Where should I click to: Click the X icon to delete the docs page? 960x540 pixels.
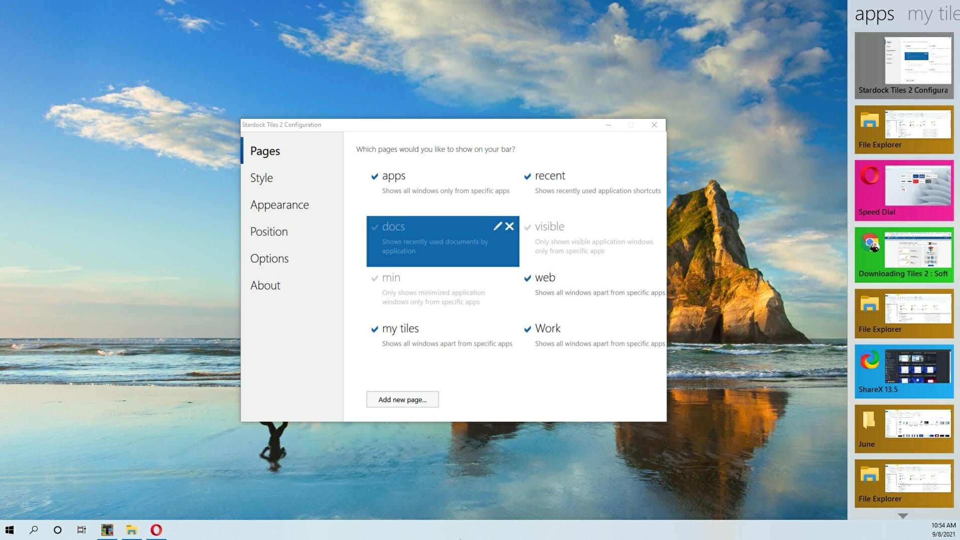tap(510, 227)
